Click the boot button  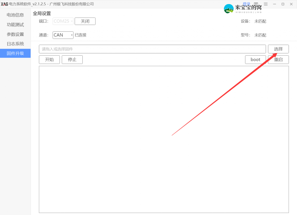pyautogui.click(x=255, y=60)
